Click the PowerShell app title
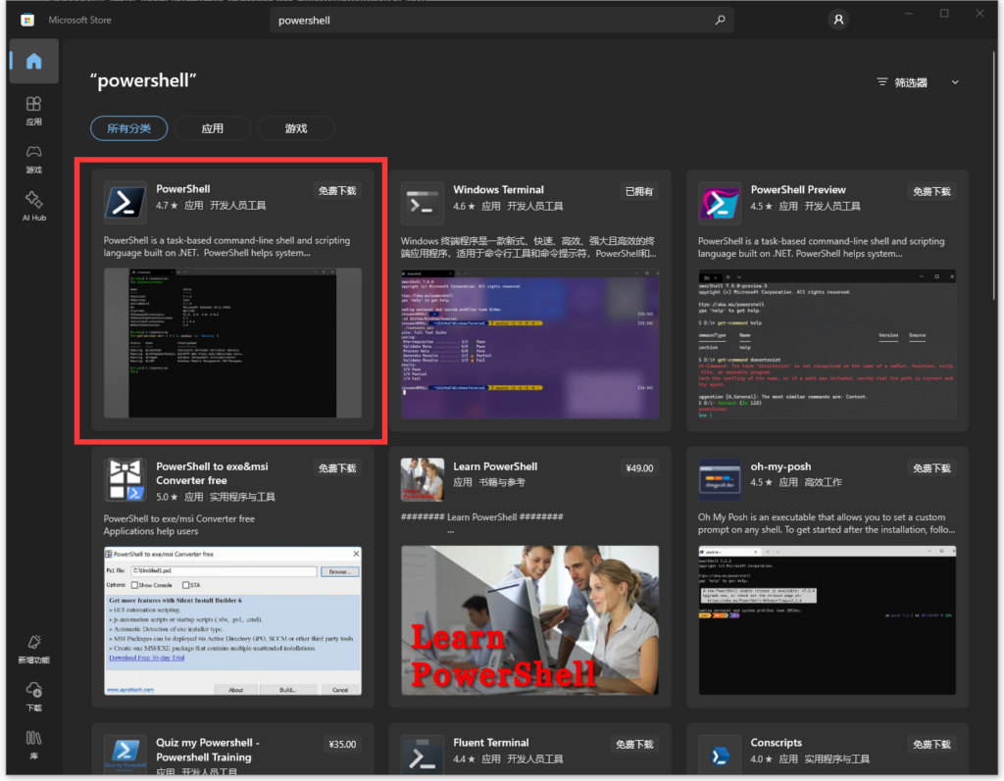The height and width of the screenshot is (781, 1004). coord(183,189)
